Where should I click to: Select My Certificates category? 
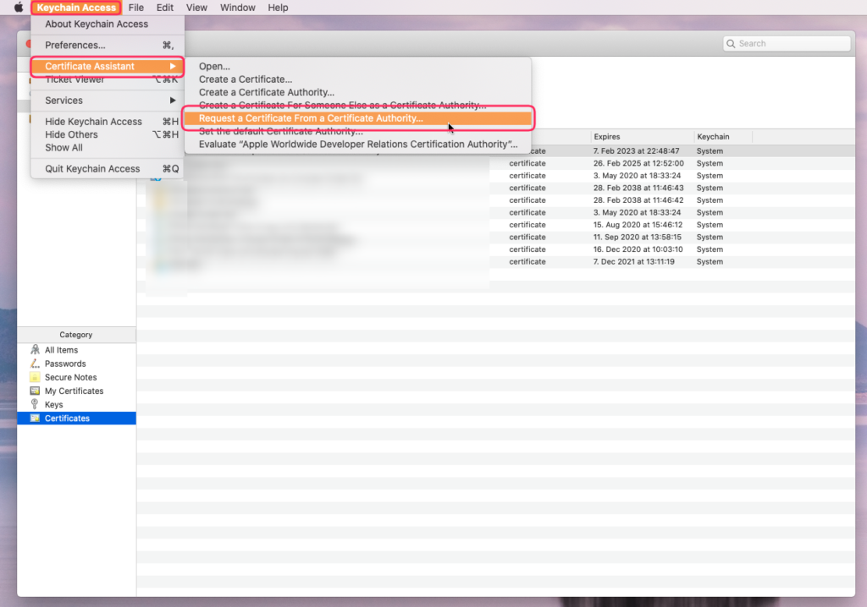76,391
